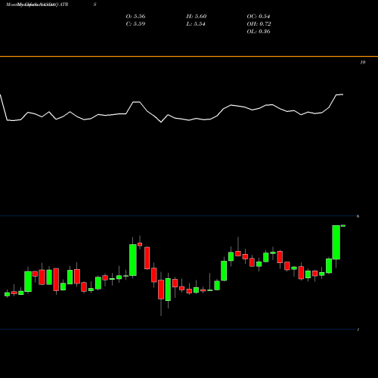
Task: Click the orange horizontal level line
Action: (x=189, y=57)
